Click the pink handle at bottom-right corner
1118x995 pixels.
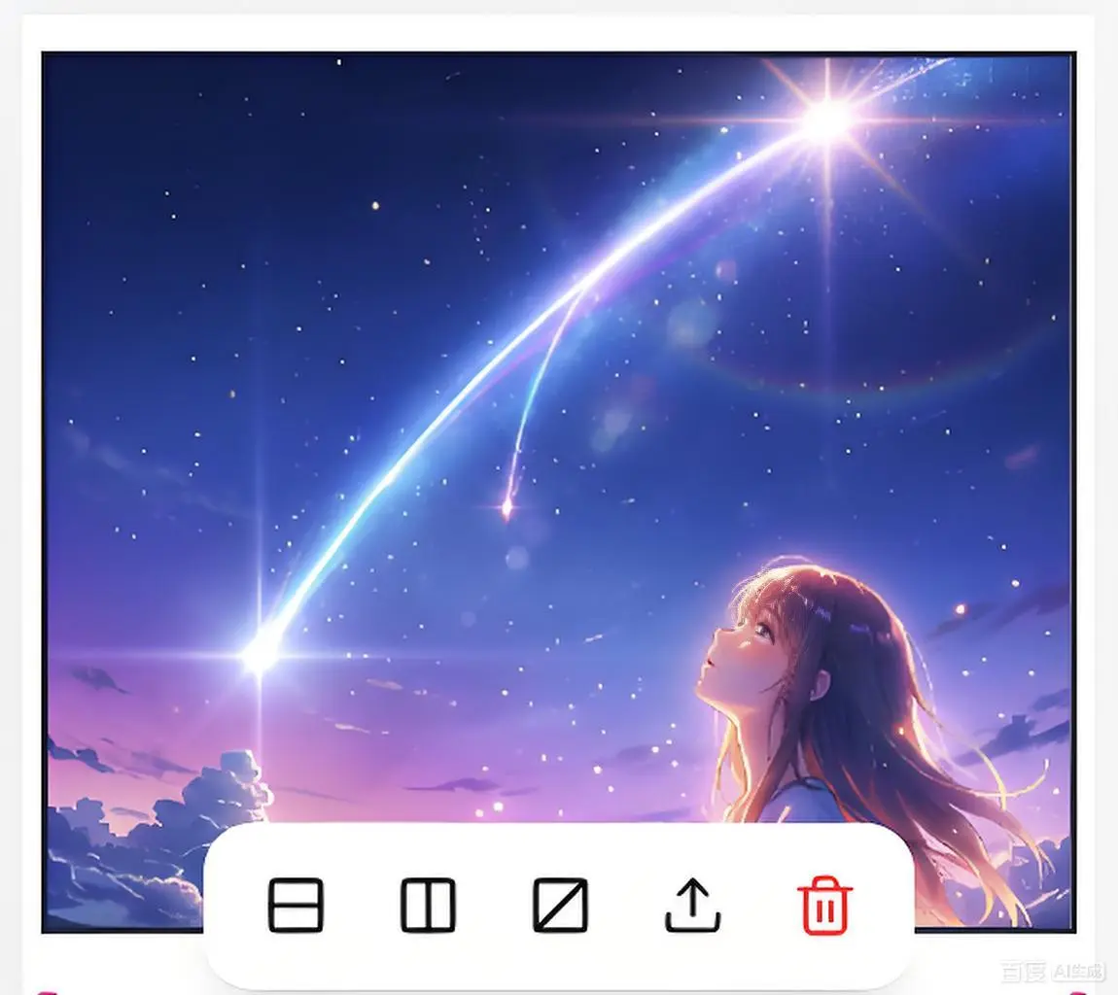coord(1076,990)
